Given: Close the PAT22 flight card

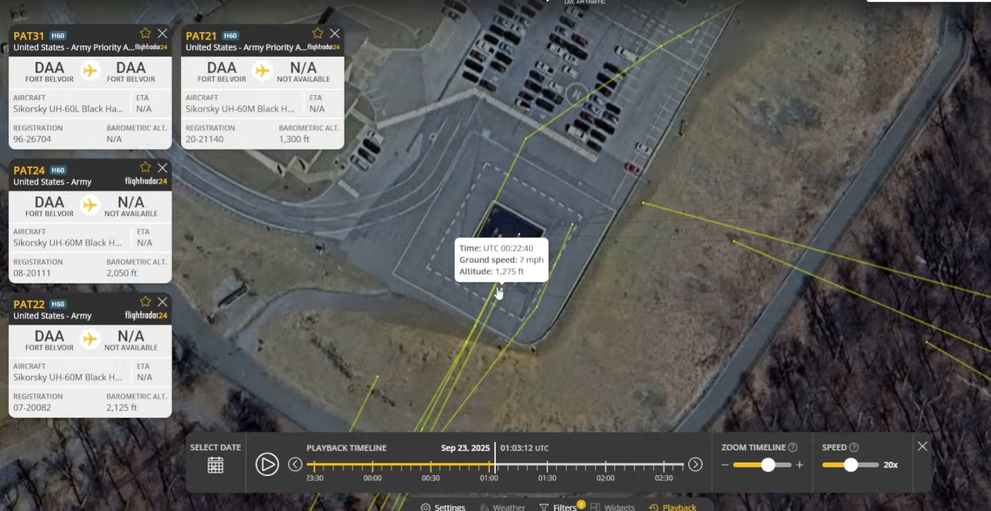Looking at the screenshot, I should [163, 301].
